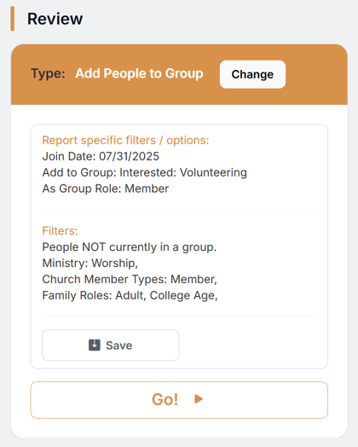Click the Ministry: Worship filter line
Screen dimensions: 358x447
tap(90, 263)
